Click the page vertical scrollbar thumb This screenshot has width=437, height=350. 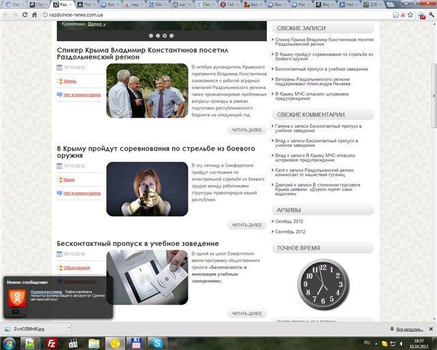pos(434,96)
